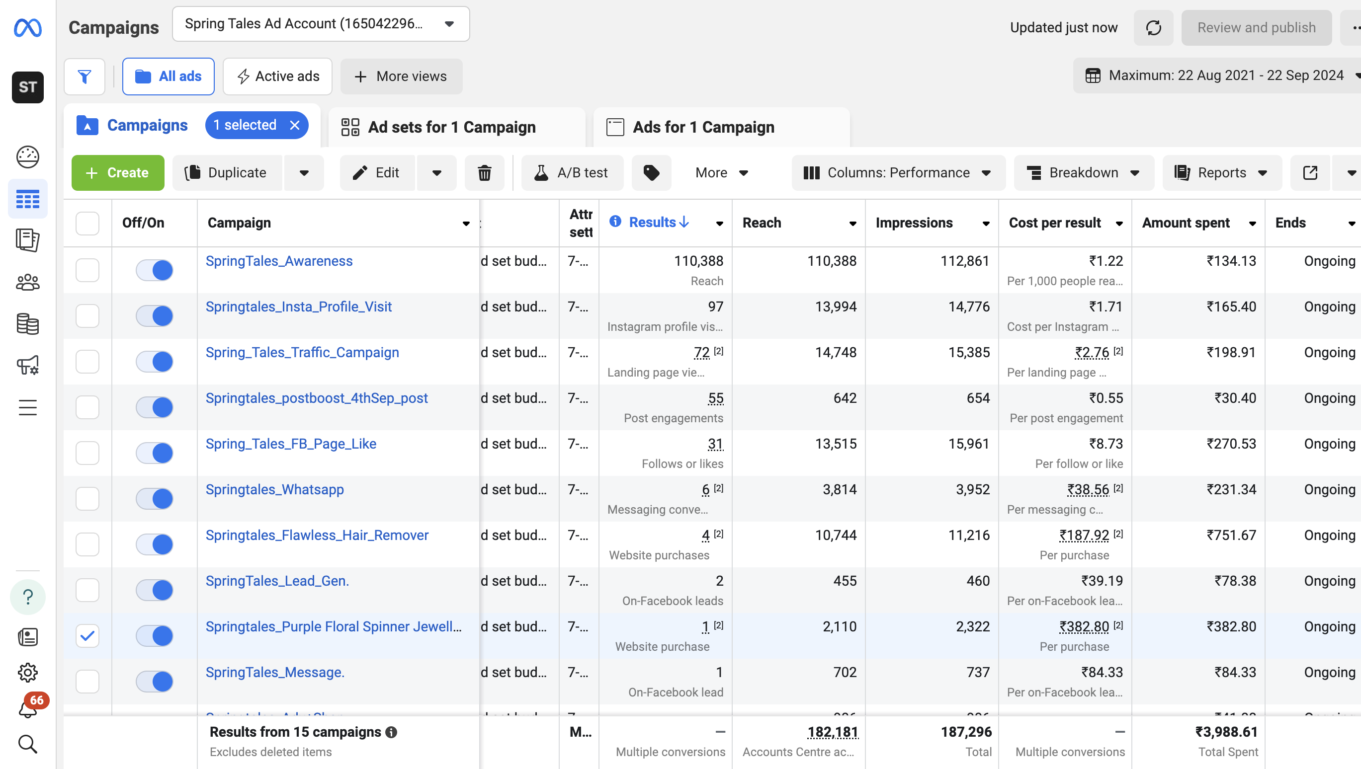Open the Springtales_Flawless_Hair_Remover campaign link

317,535
